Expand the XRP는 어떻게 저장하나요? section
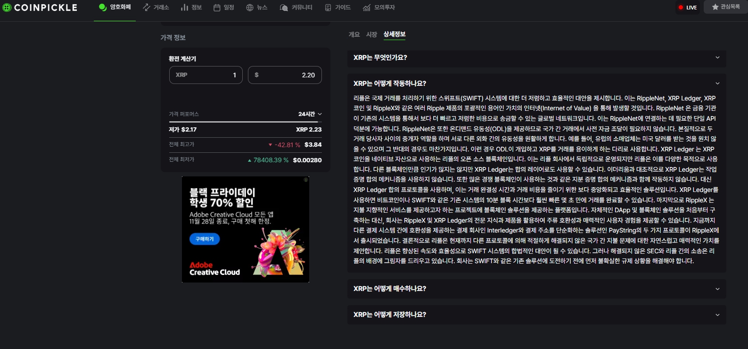Screen dimensions: 748x349 tap(536, 315)
